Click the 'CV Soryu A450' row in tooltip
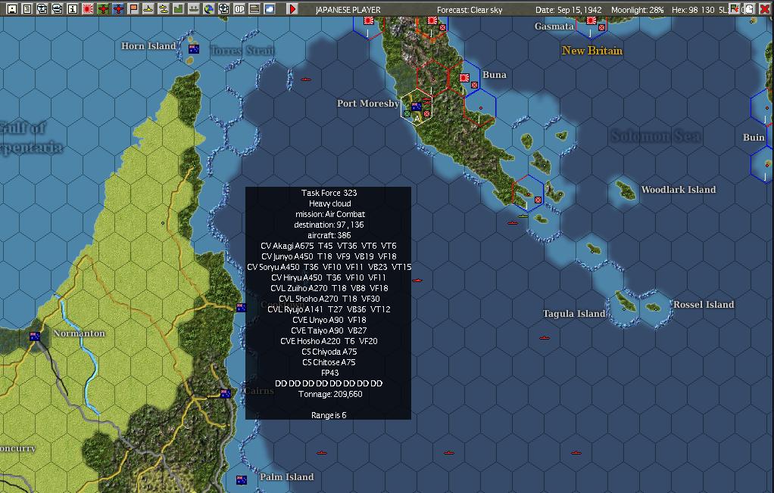This screenshot has height=493, width=774. pyautogui.click(x=329, y=267)
